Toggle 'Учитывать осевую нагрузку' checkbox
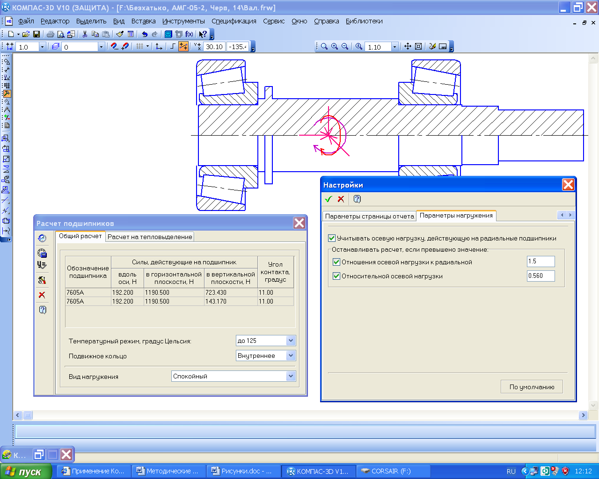 [x=332, y=238]
